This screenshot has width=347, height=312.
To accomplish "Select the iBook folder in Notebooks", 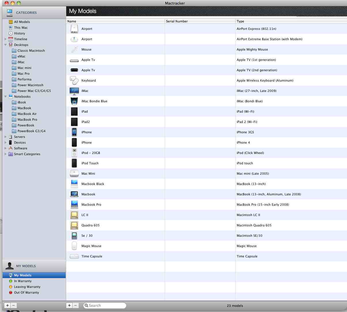I will tap(19, 102).
